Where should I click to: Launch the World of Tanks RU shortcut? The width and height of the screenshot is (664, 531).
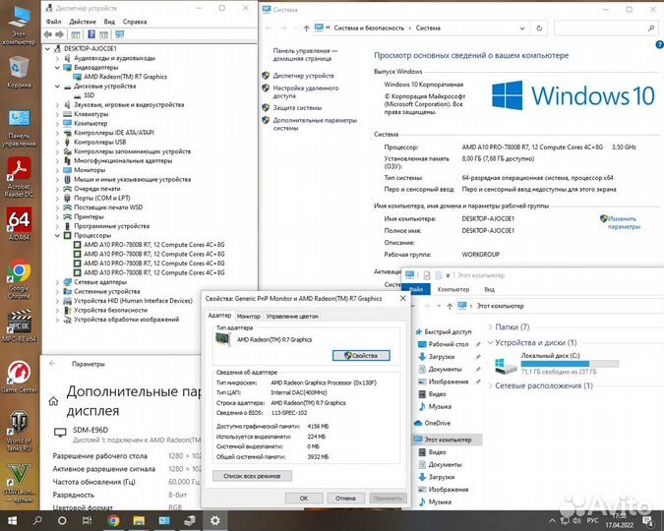19,431
